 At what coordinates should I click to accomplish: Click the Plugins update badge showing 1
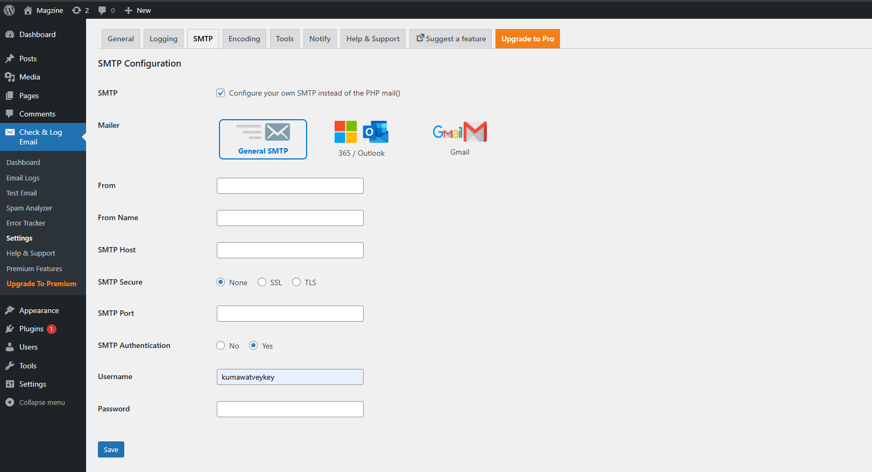[x=52, y=329]
